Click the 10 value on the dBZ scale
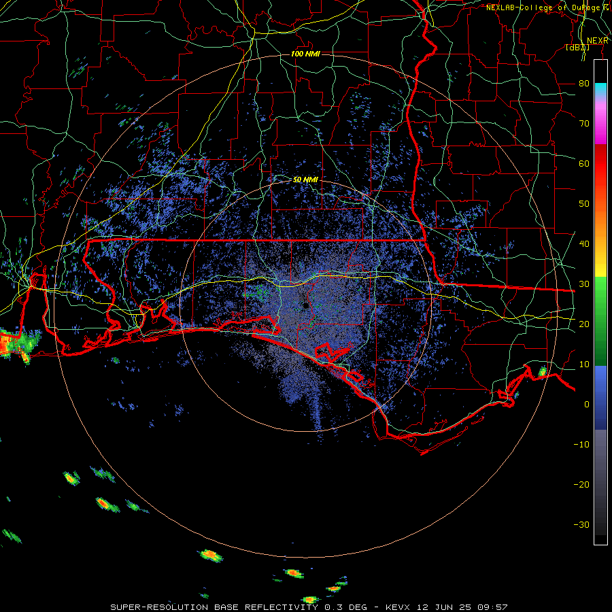 584,364
